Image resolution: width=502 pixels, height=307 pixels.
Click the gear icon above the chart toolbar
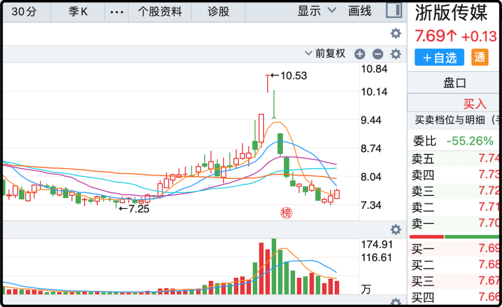pos(396,33)
